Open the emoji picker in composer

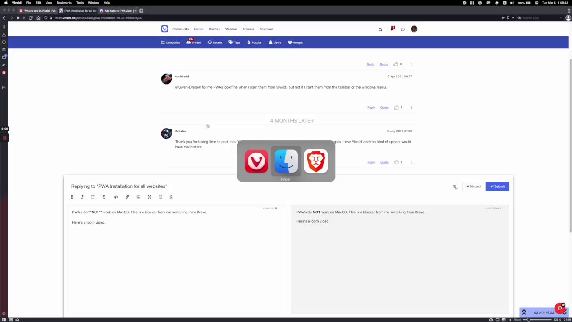tap(160, 197)
